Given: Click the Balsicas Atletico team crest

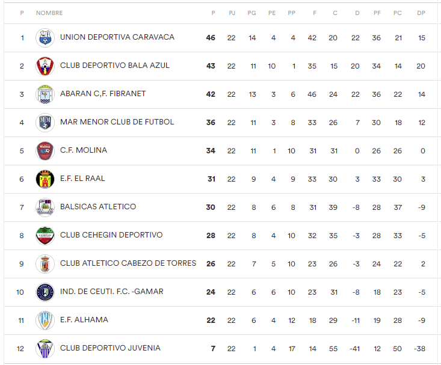Looking at the screenshot, I should click(45, 207).
